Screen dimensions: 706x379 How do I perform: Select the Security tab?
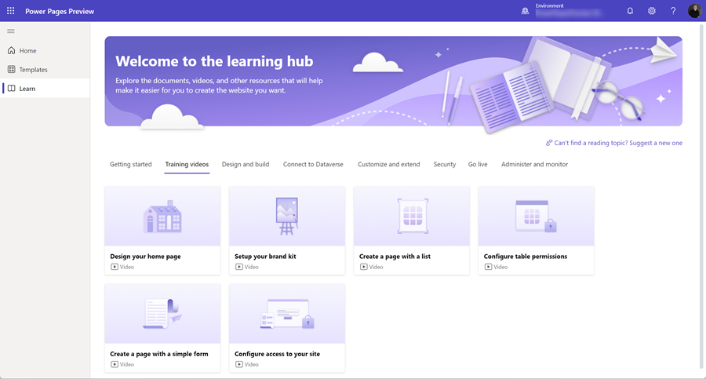pos(445,165)
